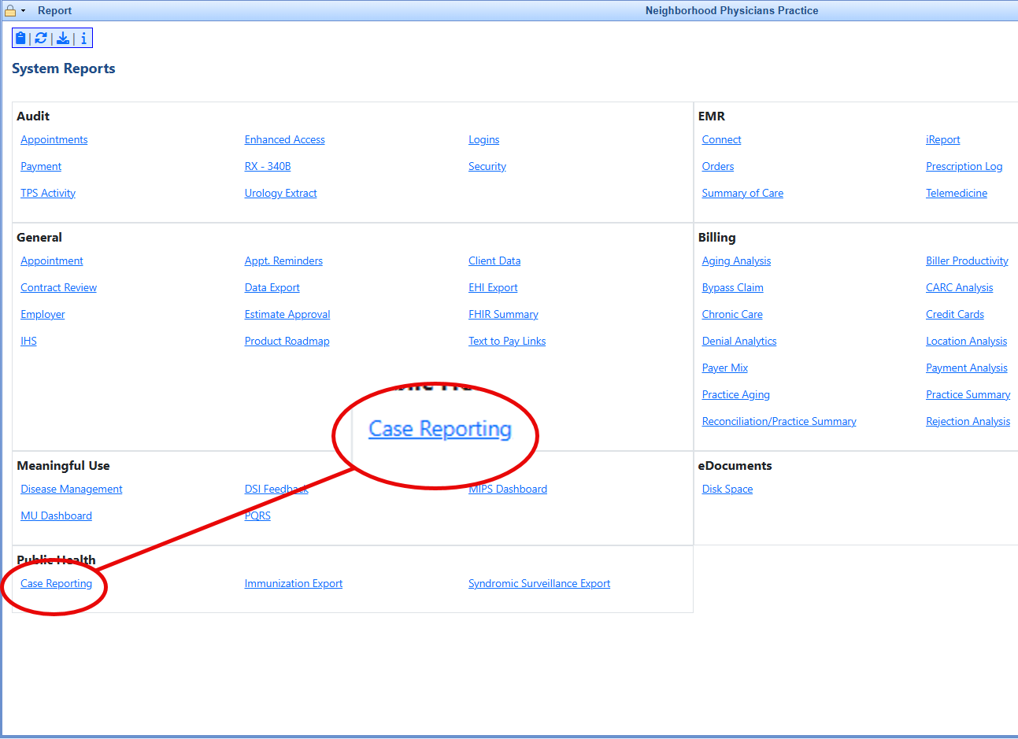Screen dimensions: 1018x739
Task: Open the Payment audit report
Action: 41,167
